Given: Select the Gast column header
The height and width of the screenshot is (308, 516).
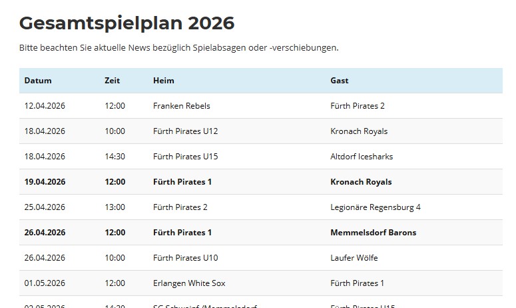Looking at the screenshot, I should (x=339, y=81).
